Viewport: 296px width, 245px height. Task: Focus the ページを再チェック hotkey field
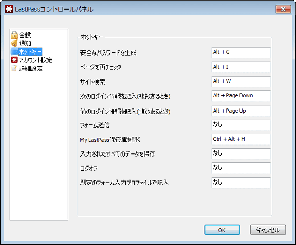[x=241, y=67]
